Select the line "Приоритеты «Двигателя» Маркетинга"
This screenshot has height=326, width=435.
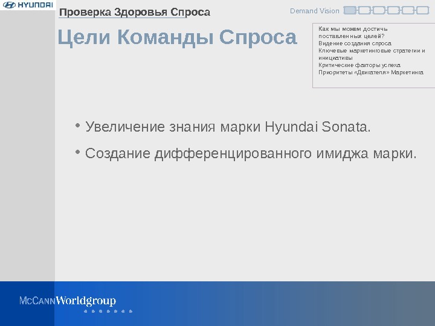[x=371, y=72]
